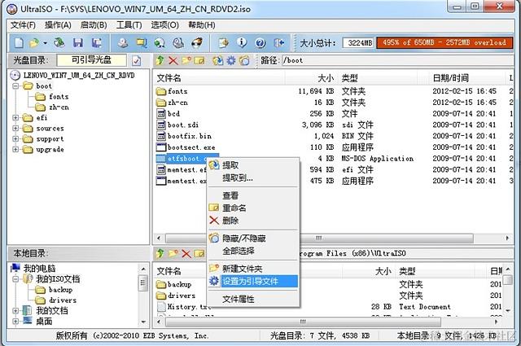The height and width of the screenshot is (346, 521).
Task: Click the Mount to virtual drive icon
Action: (x=178, y=43)
